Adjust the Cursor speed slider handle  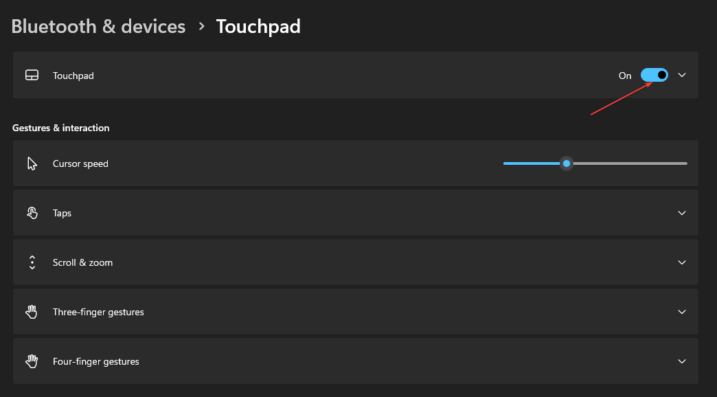566,163
